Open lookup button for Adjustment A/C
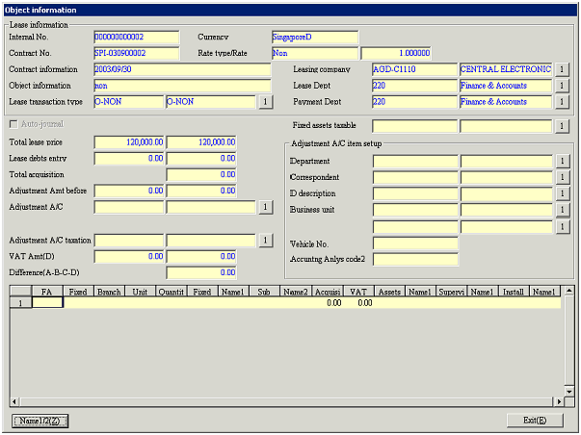Image resolution: width=581 pixels, height=435 pixels. pos(265,207)
